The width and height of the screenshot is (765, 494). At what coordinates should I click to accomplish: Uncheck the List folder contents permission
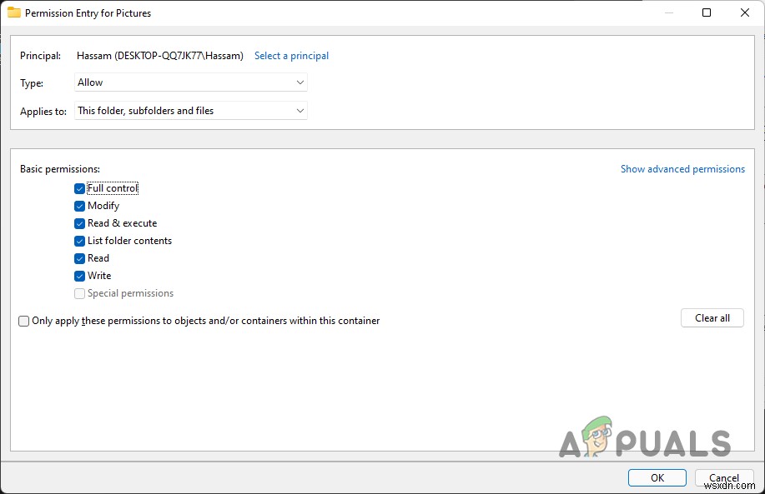[x=79, y=241]
